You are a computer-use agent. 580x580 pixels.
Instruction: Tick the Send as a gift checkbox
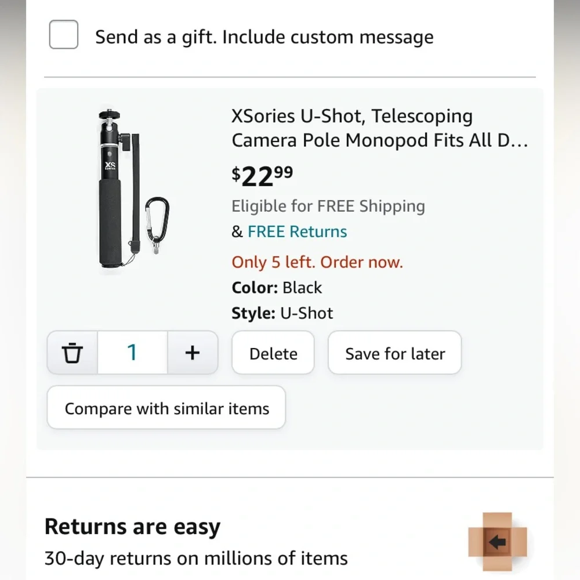pos(64,34)
